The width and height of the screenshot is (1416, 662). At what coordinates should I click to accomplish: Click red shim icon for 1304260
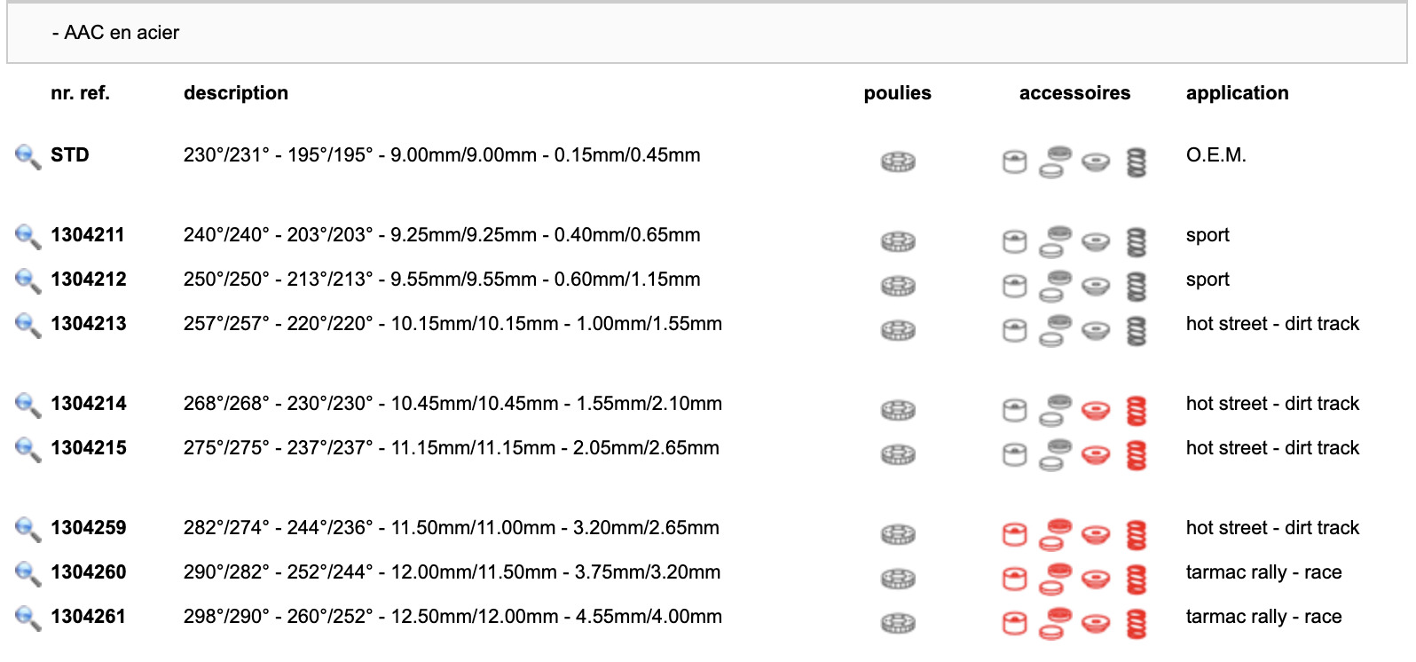[1055, 578]
